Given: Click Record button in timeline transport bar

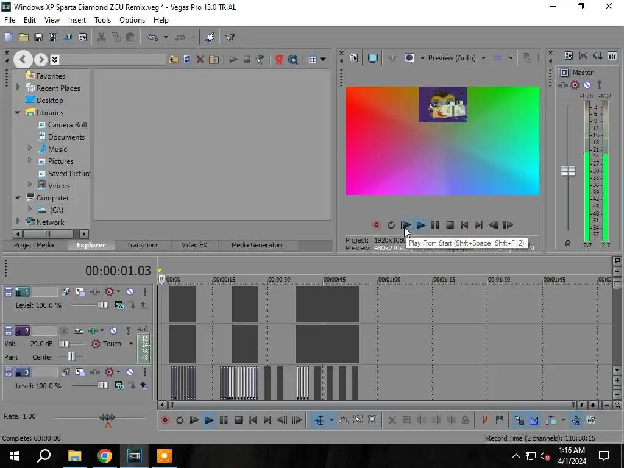Looking at the screenshot, I should 165,420.
